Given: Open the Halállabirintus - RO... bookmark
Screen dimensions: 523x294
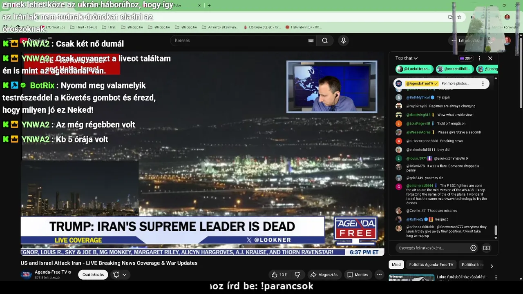Looking at the screenshot, I should click(304, 27).
